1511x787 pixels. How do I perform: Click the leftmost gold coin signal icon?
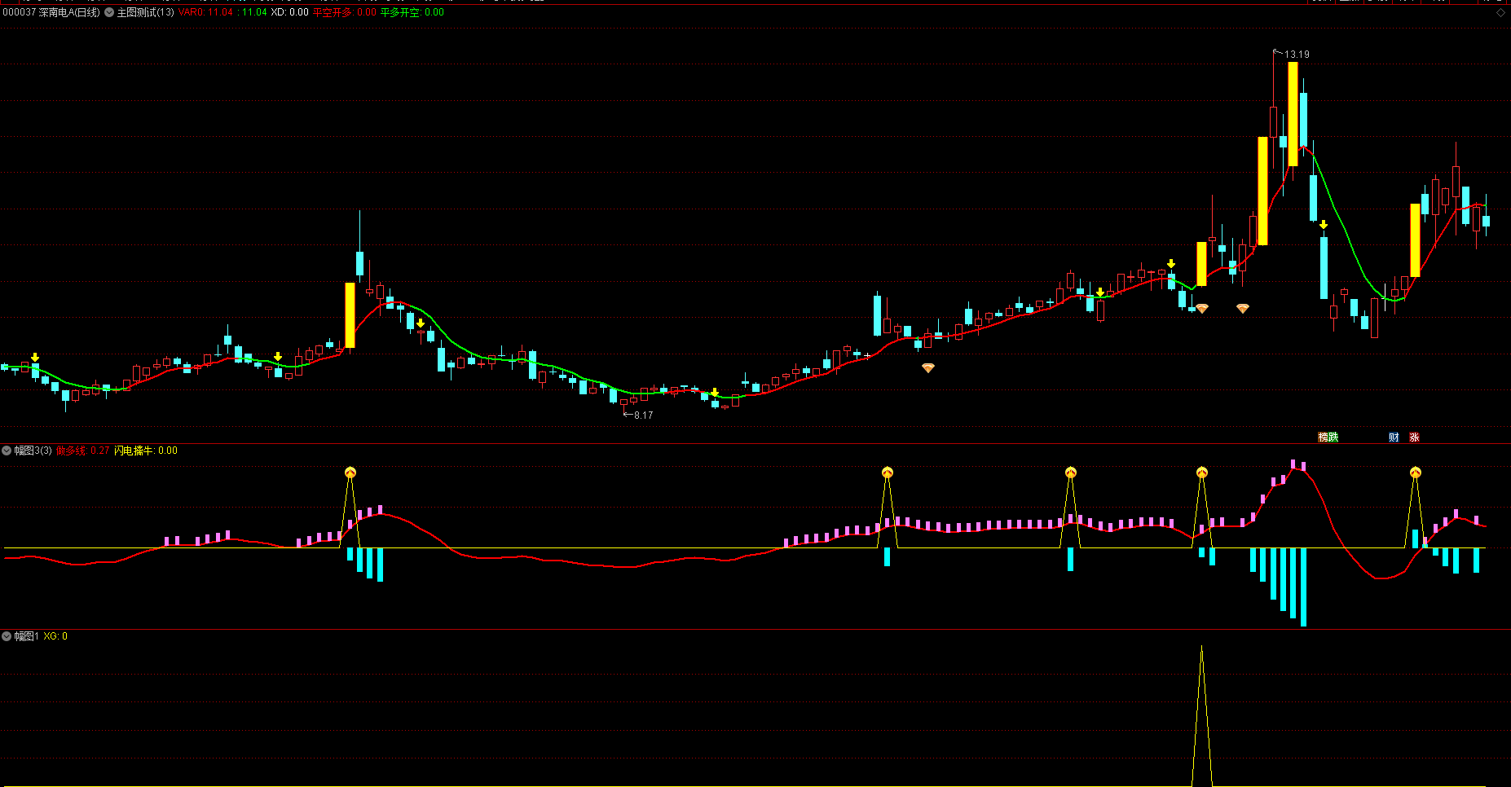[x=350, y=473]
